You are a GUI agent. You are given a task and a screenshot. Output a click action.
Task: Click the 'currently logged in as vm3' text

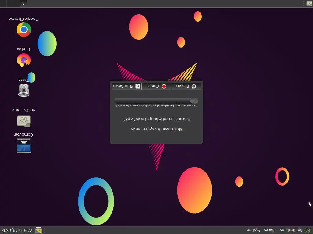tap(156, 119)
